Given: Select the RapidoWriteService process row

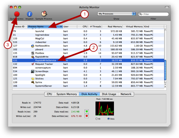Looking at the screenshot, I should [x=88, y=61].
